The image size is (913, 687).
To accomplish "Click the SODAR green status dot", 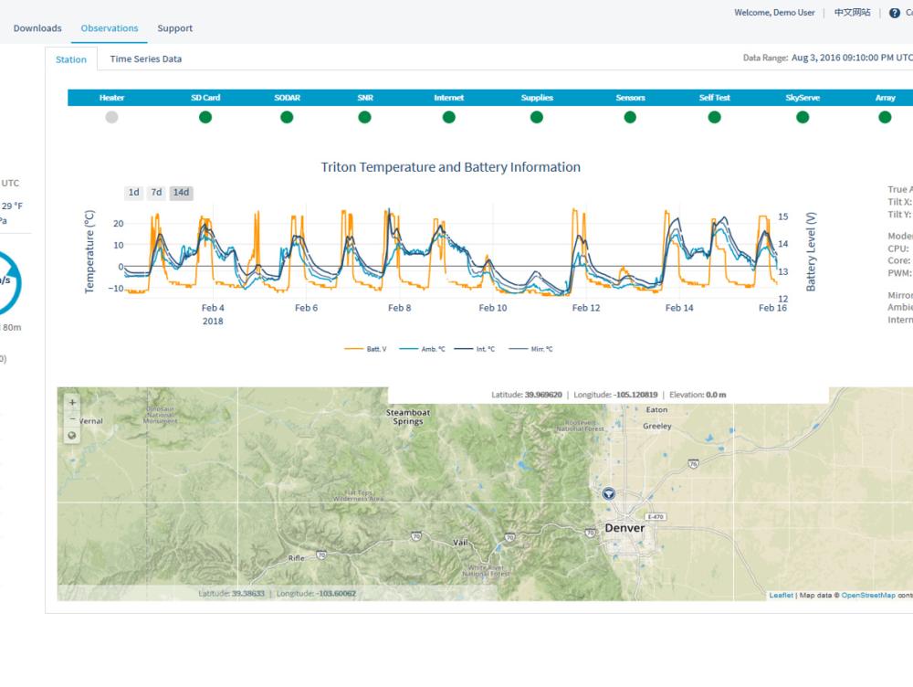I will pos(287,117).
